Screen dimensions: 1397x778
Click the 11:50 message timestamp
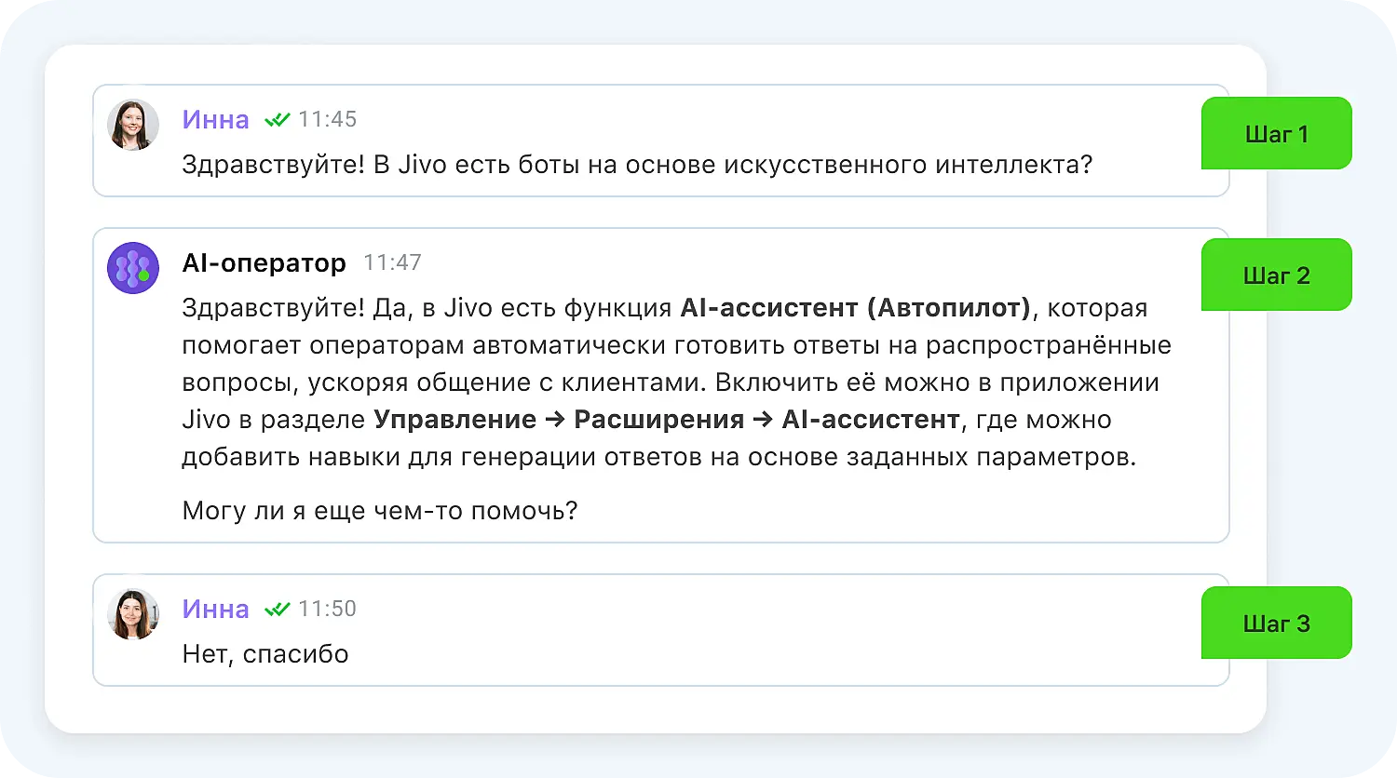click(x=327, y=609)
